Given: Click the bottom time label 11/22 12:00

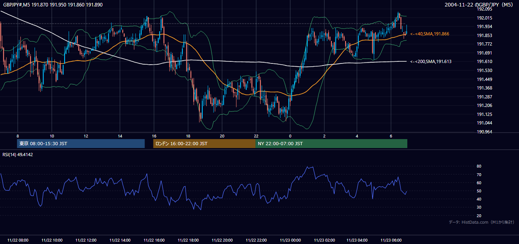Looking at the screenshot, I should pos(86,240).
